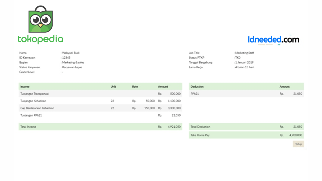This screenshot has height=181, width=322.
Task: Click the Income column header
Action: 25,86
